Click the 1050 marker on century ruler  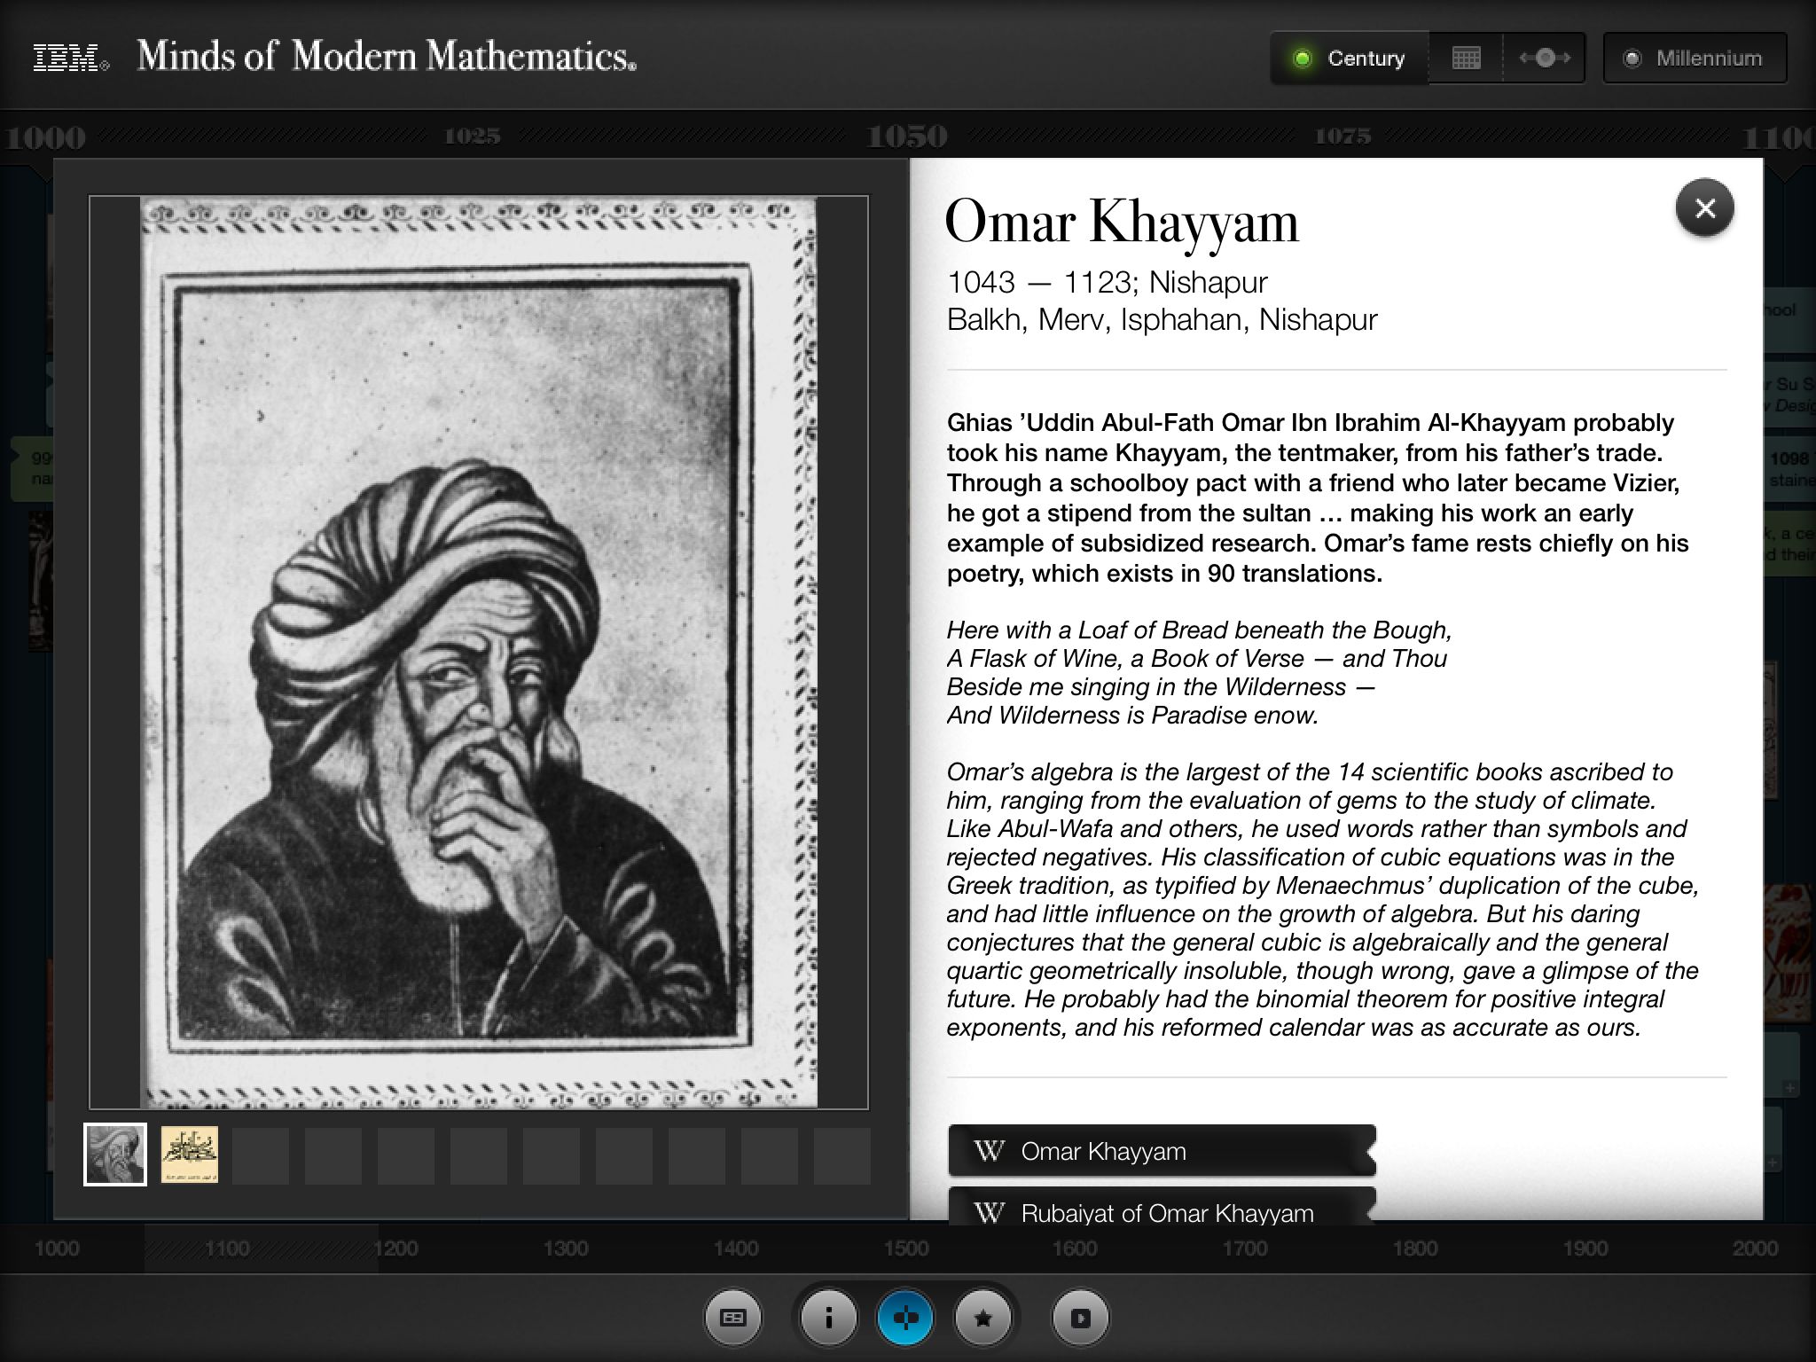[906, 137]
